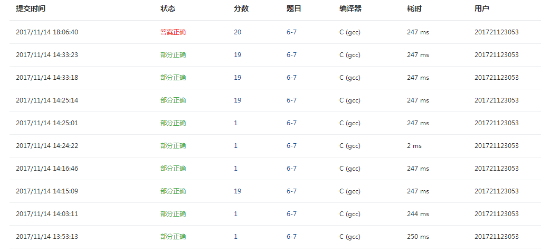Image resolution: width=541 pixels, height=251 pixels.
Task: Open score 19 link for 14:15:09 submission
Action: coord(238,191)
